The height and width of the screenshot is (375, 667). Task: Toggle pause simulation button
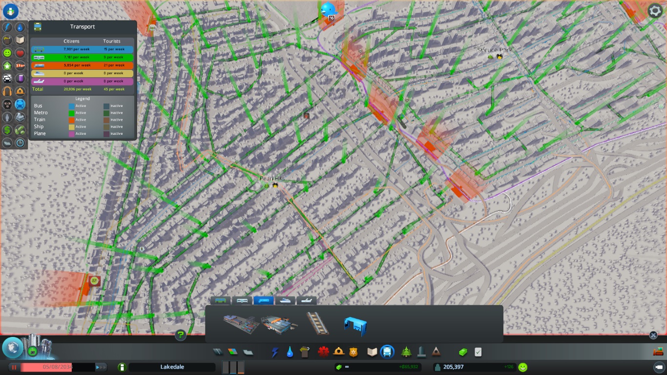click(14, 367)
